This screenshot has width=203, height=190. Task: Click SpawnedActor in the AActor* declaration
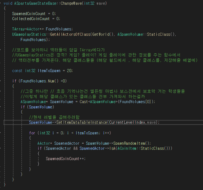coord(67,143)
